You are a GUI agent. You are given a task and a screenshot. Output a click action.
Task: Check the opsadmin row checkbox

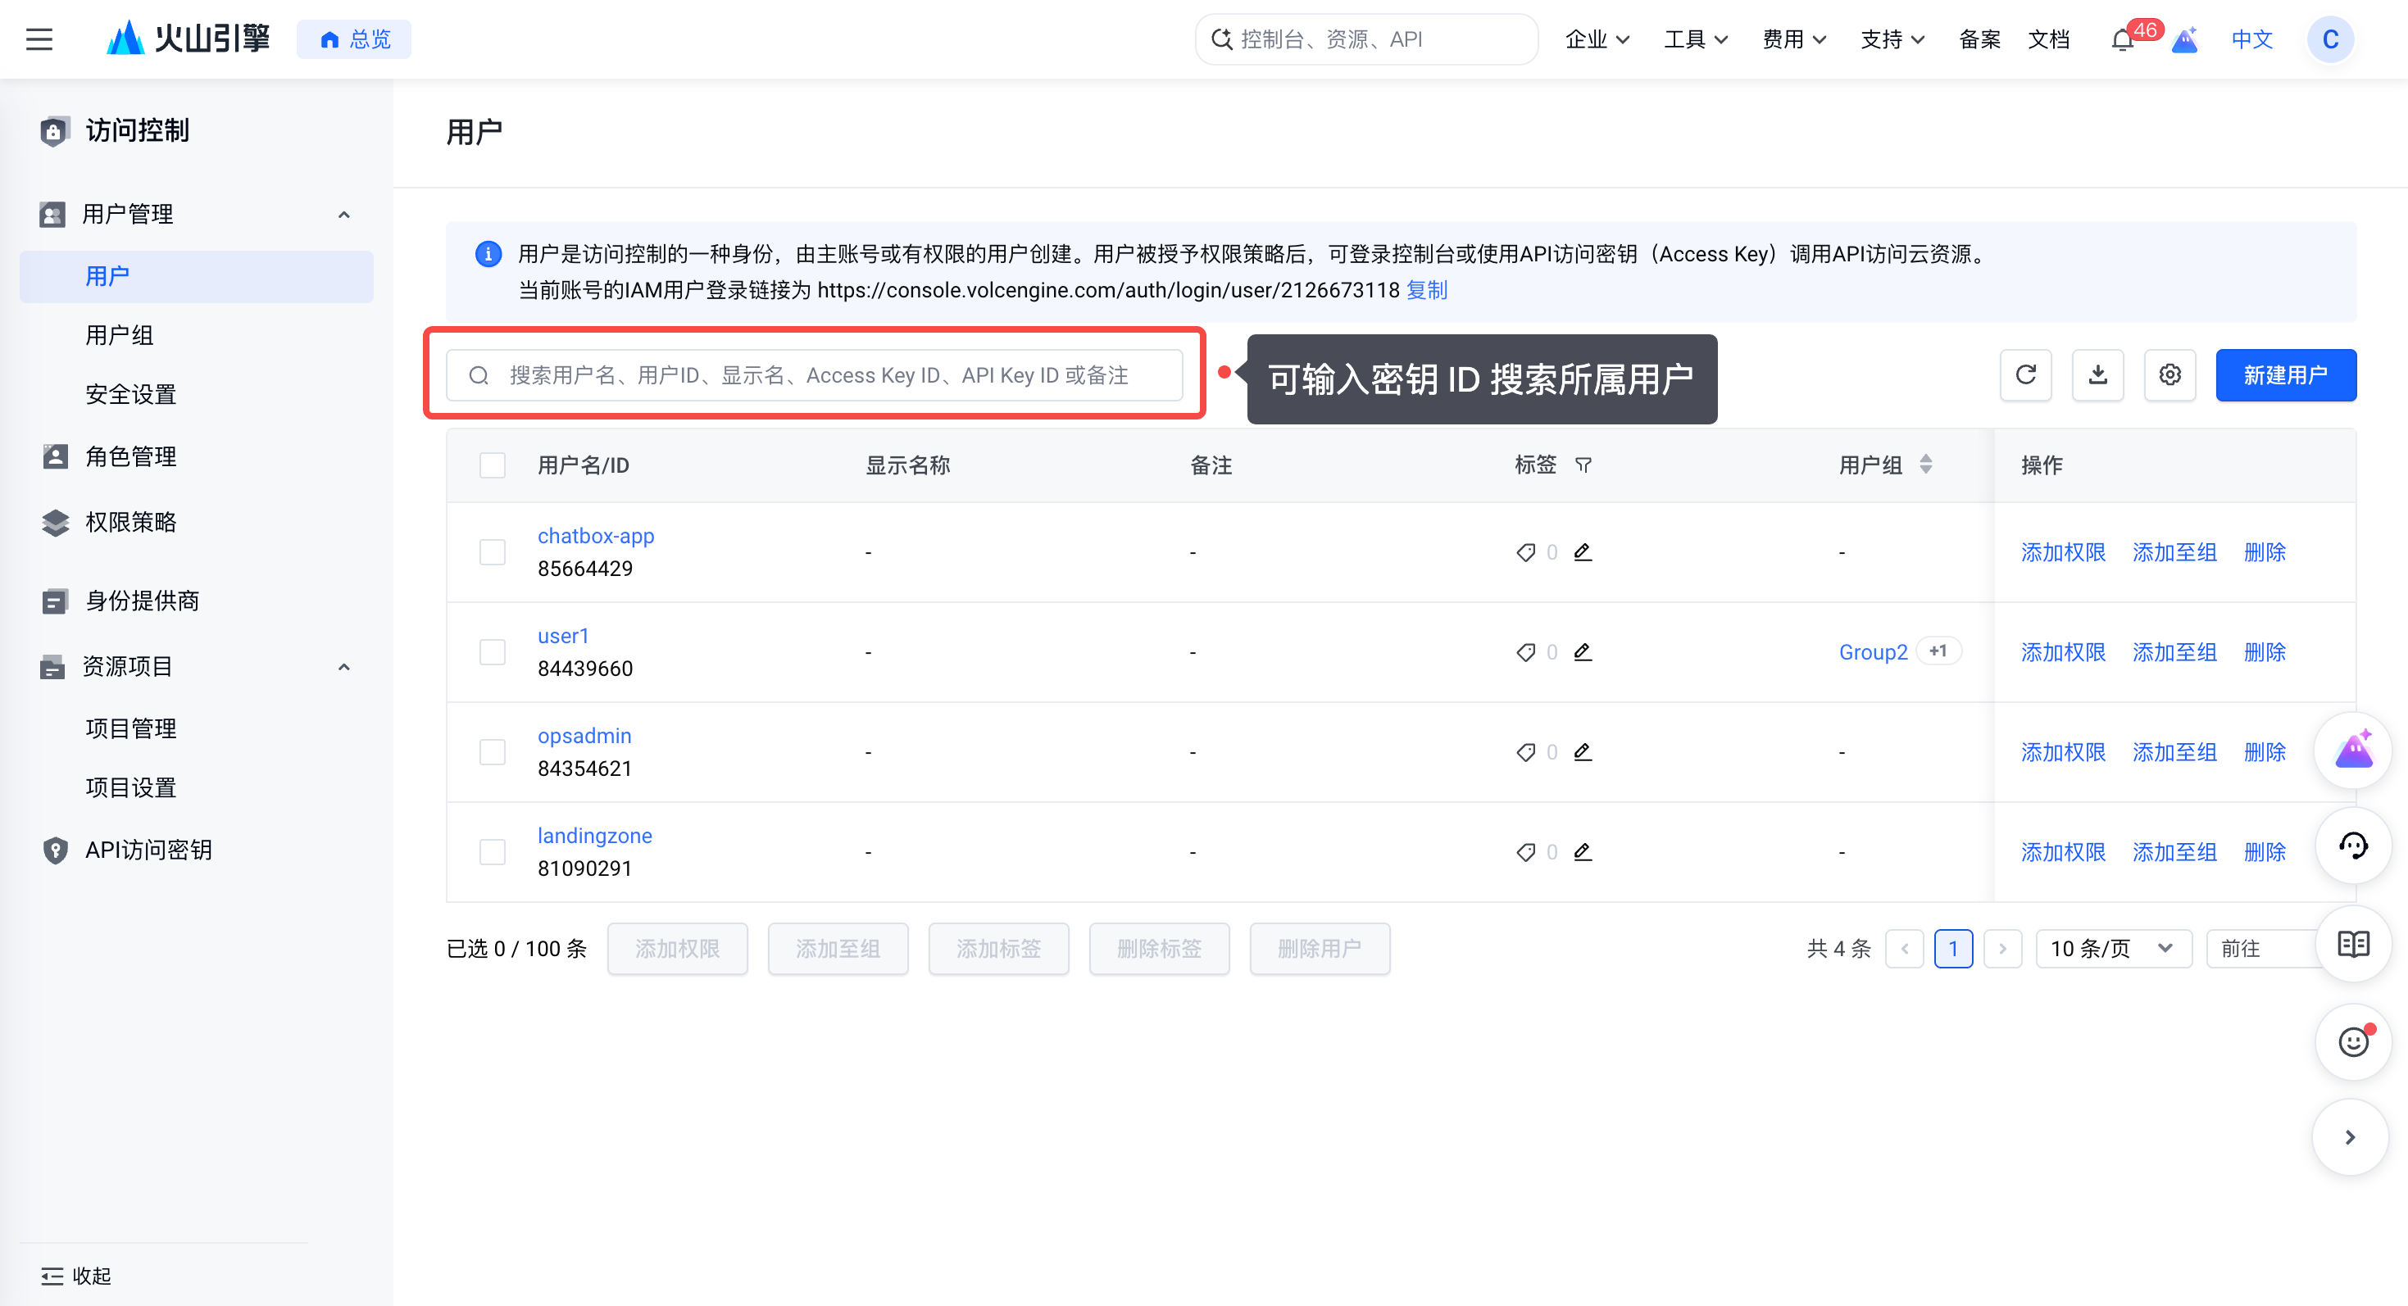pyautogui.click(x=493, y=752)
